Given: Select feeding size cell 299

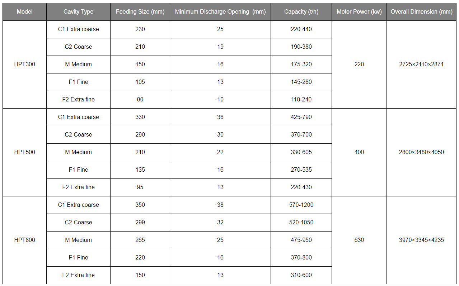Looking at the screenshot, I should pos(140,223).
